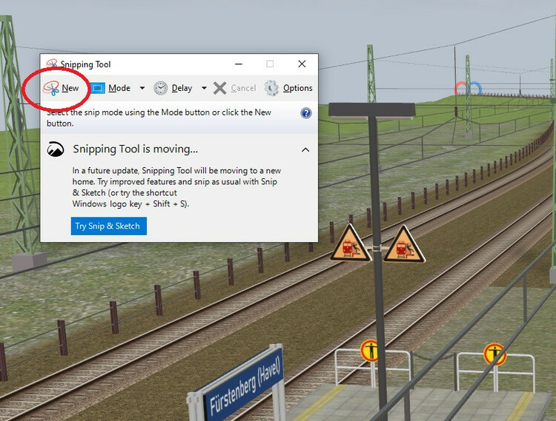Click the Mode label in toolbar
556x421 pixels.
pos(119,88)
